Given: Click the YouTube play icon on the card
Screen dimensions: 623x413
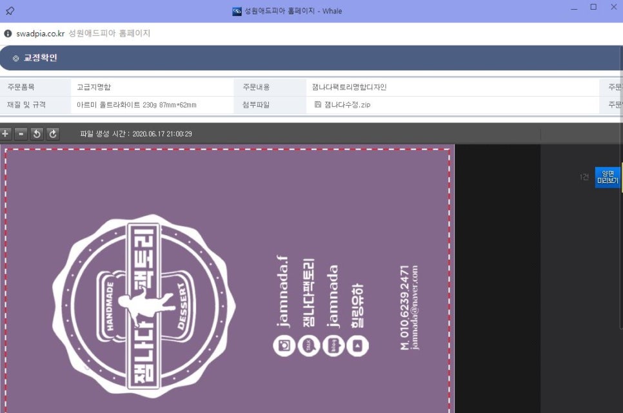Looking at the screenshot, I should (357, 345).
